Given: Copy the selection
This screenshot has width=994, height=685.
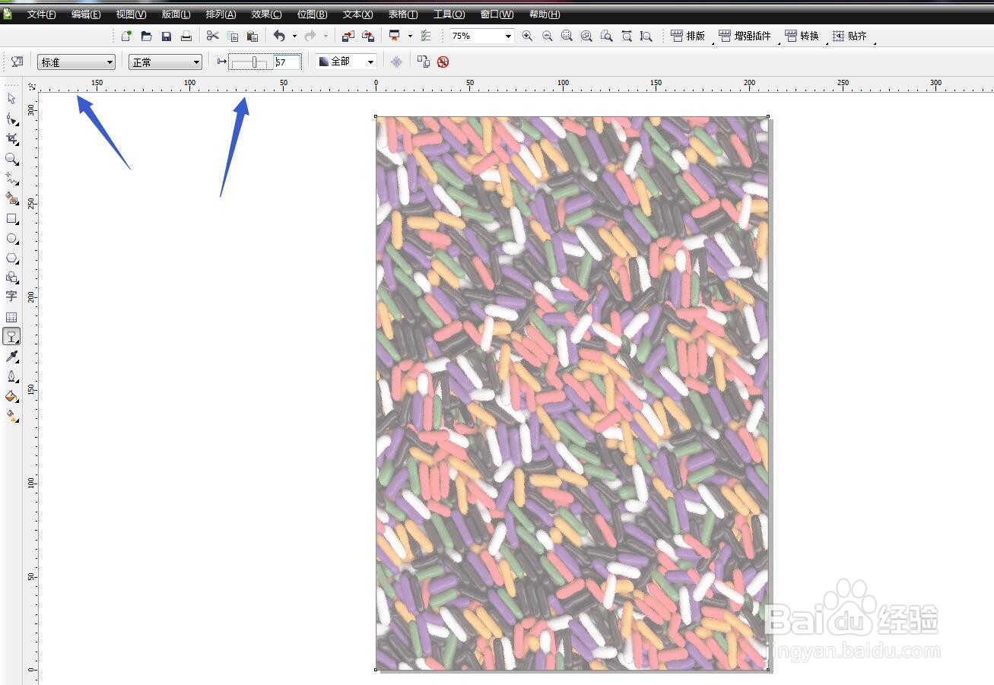Looking at the screenshot, I should 232,36.
